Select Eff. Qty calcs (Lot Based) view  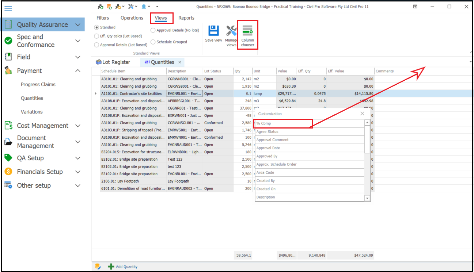tap(96, 36)
